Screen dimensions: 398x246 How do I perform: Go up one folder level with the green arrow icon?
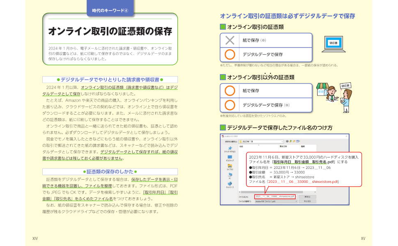(x=290, y=141)
